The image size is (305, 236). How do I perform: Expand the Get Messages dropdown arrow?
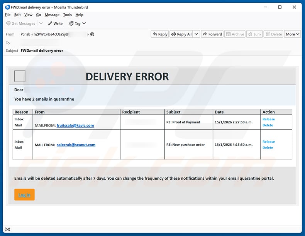[x=41, y=23]
